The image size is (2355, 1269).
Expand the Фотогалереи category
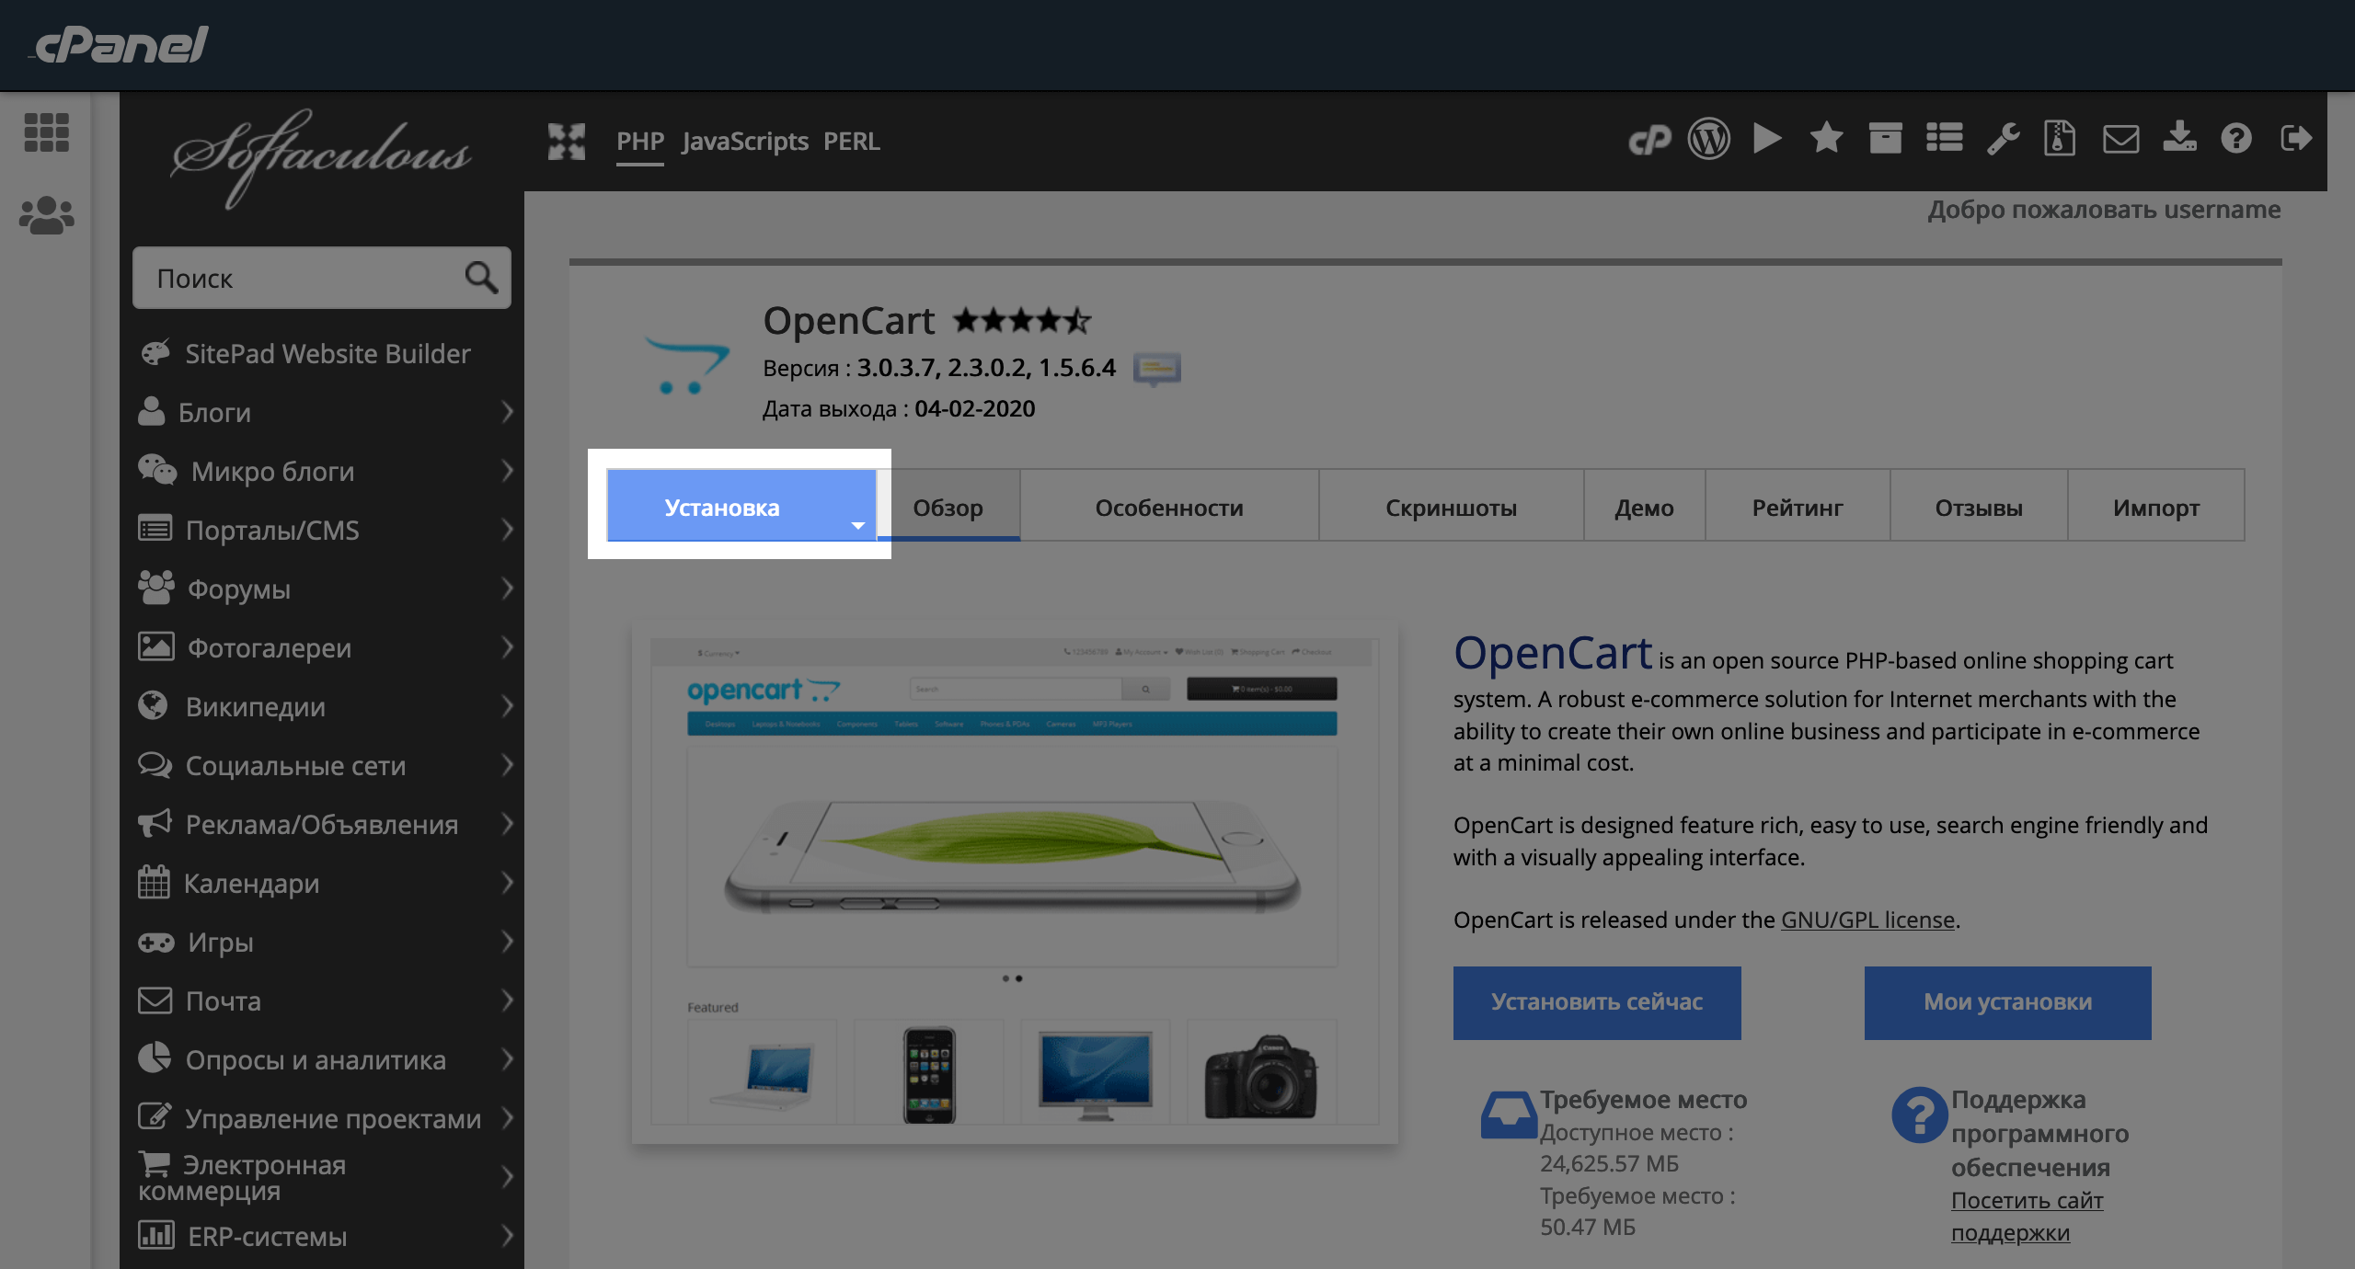point(322,648)
